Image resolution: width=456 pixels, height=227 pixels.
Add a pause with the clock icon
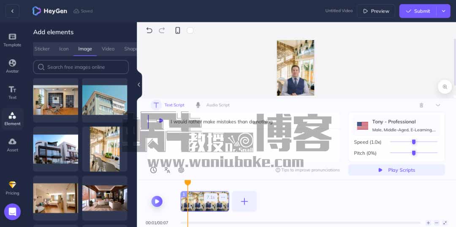click(153, 170)
